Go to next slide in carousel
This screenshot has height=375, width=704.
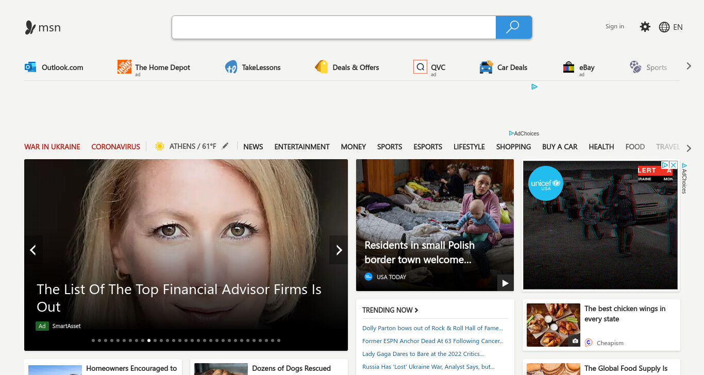339,250
